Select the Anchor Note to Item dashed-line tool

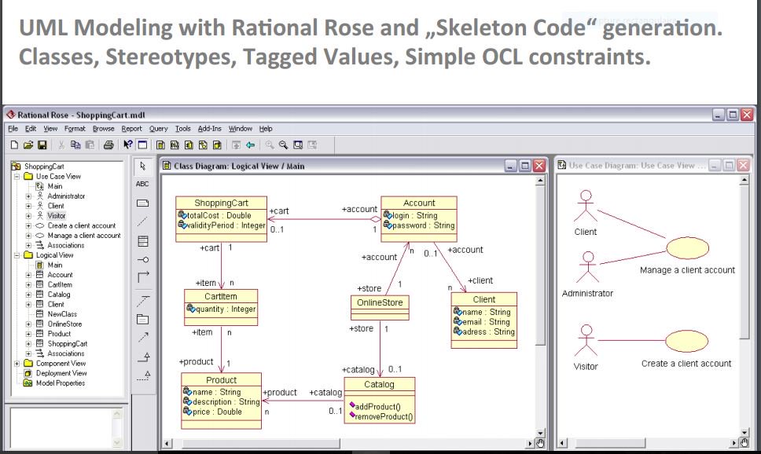[143, 222]
